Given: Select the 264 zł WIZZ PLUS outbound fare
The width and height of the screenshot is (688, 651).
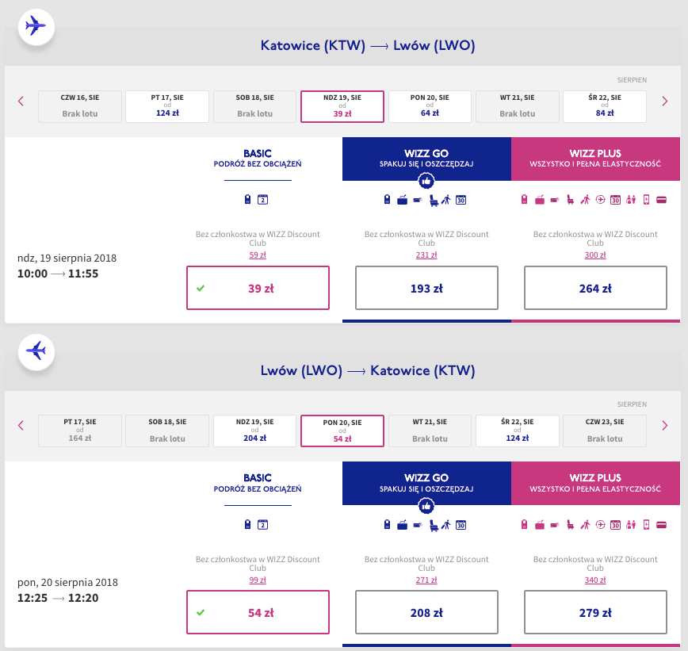Looking at the screenshot, I should [595, 288].
